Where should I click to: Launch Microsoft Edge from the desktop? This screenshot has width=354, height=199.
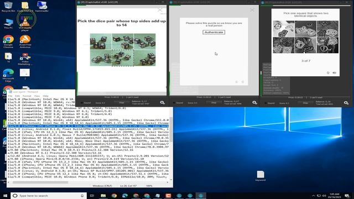point(8,76)
